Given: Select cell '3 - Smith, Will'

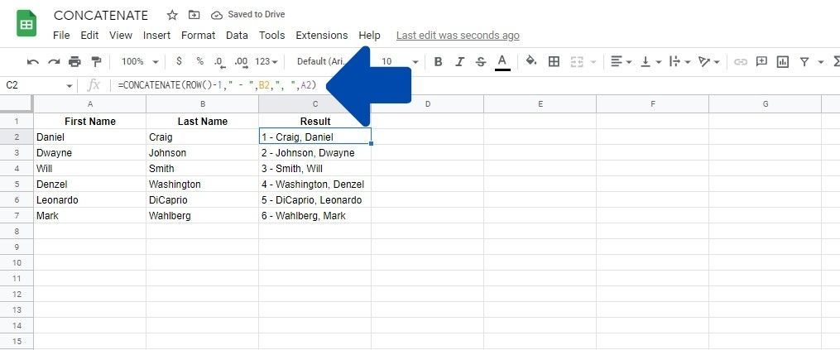Looking at the screenshot, I should click(315, 168).
